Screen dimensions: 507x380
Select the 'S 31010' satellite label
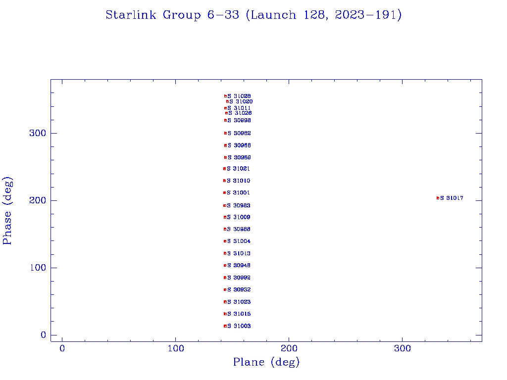(x=238, y=181)
